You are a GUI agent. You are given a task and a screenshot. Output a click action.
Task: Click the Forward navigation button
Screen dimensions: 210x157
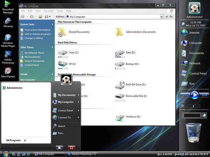pyautogui.click(x=31, y=17)
